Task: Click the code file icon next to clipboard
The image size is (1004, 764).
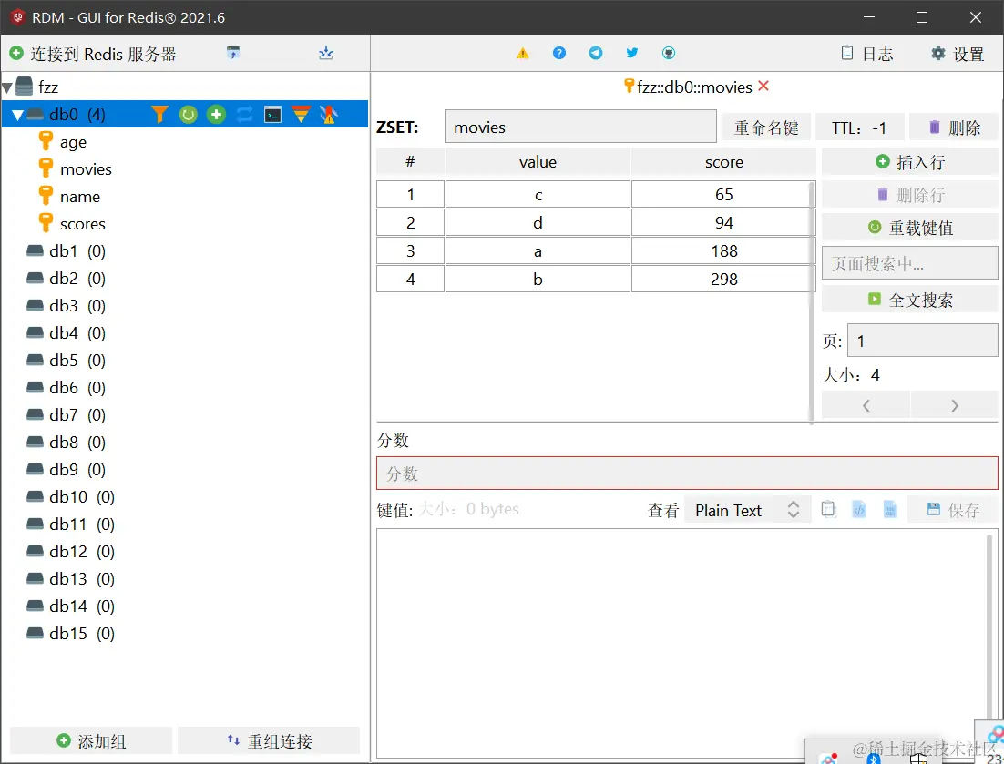Action: point(859,509)
